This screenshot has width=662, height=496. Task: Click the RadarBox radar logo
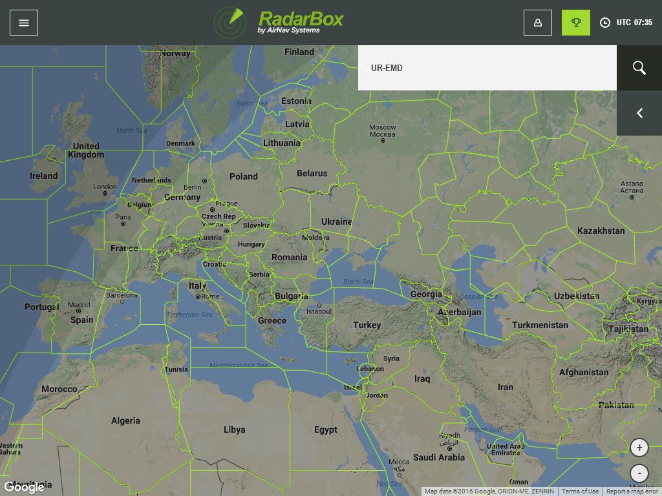(x=230, y=23)
